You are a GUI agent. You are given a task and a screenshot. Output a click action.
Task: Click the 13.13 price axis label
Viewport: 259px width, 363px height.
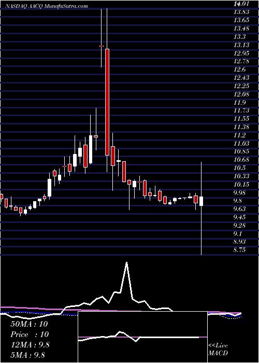click(x=241, y=45)
